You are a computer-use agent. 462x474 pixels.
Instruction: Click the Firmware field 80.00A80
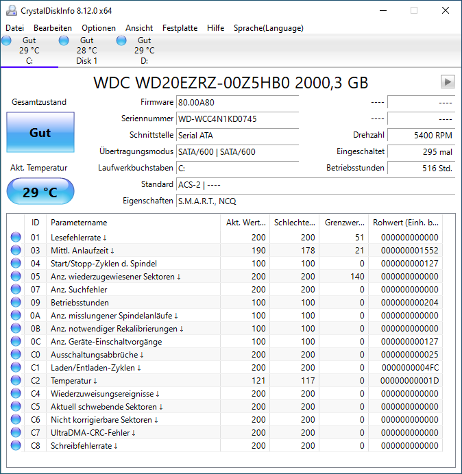pos(237,103)
